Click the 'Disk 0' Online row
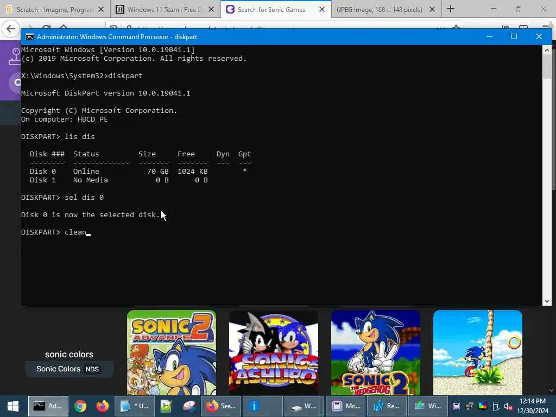The width and height of the screenshot is (556, 417). (x=138, y=171)
